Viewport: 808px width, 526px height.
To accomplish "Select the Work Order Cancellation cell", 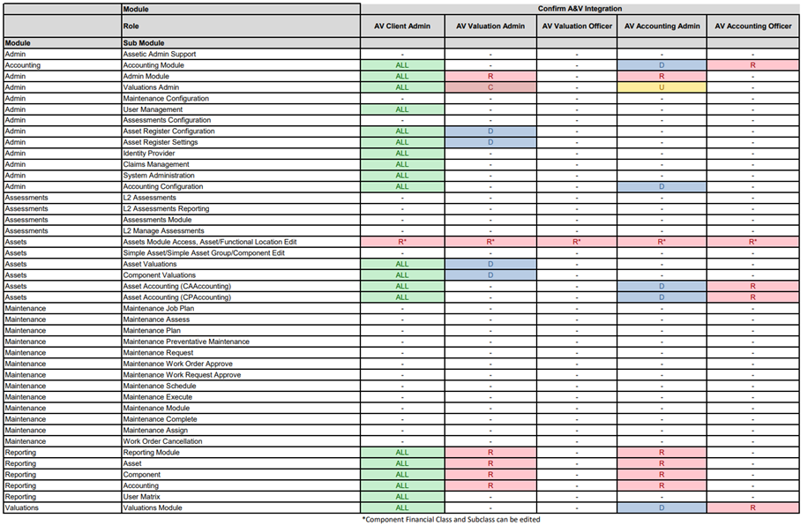I will click(241, 441).
